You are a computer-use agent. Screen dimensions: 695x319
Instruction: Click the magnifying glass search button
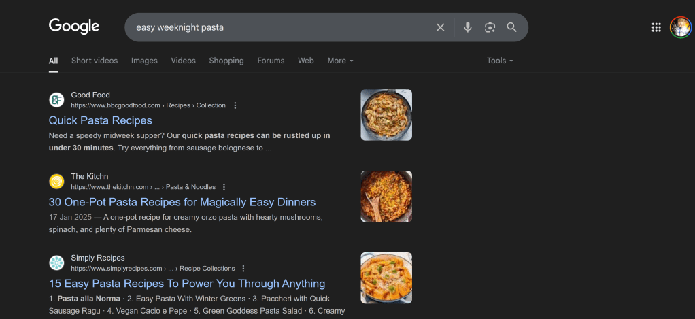pyautogui.click(x=512, y=27)
